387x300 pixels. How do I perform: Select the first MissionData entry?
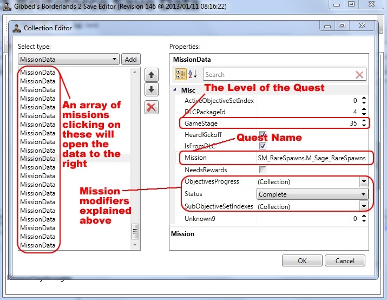38,73
